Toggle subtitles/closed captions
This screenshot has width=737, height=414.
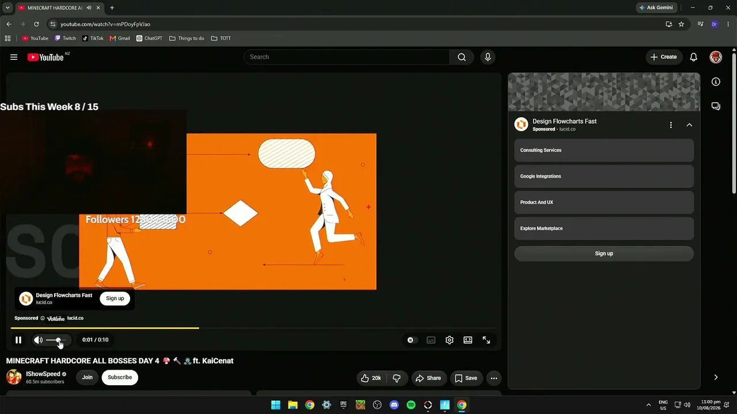coord(431,340)
